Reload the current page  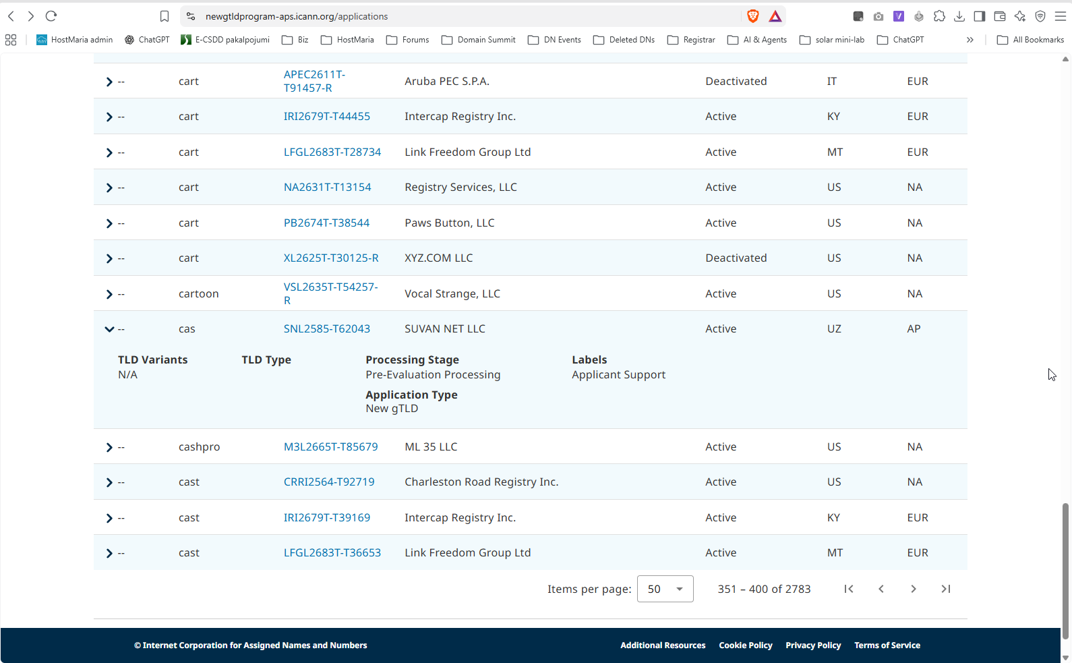(x=51, y=16)
